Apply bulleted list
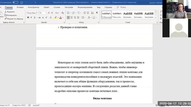 (x=68, y=13)
